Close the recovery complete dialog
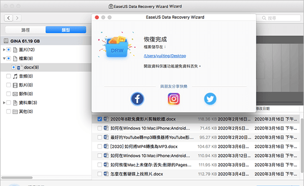The width and height of the screenshot is (304, 186). 97,17
